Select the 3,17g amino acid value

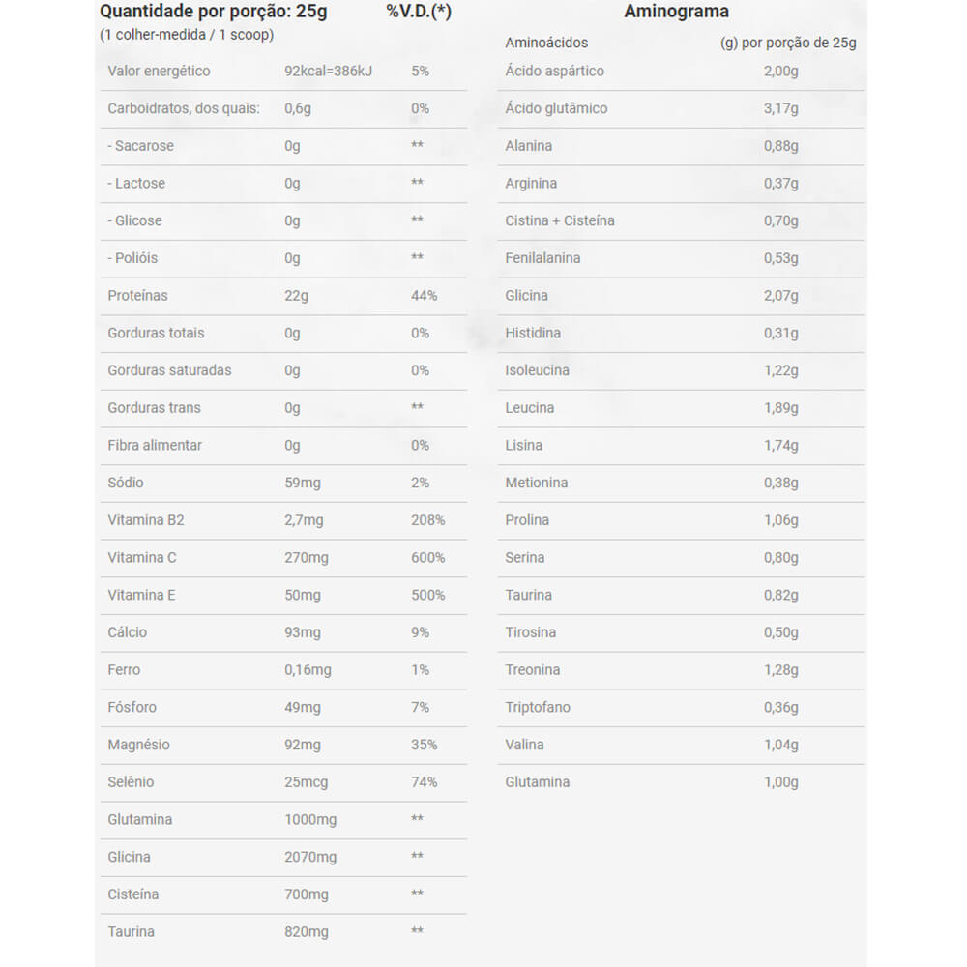780,108
